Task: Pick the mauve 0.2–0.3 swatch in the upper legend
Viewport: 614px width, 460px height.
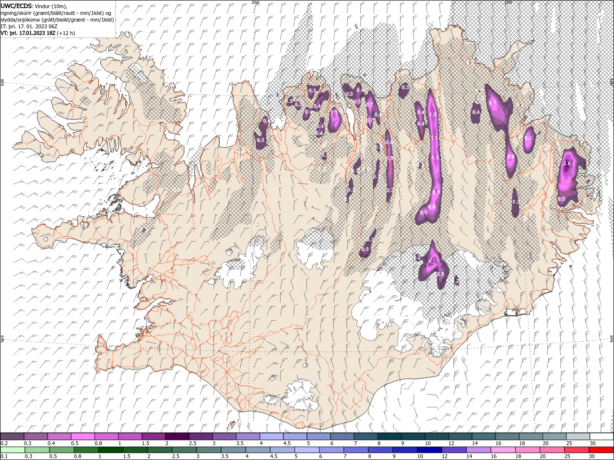Action: click(x=12, y=437)
